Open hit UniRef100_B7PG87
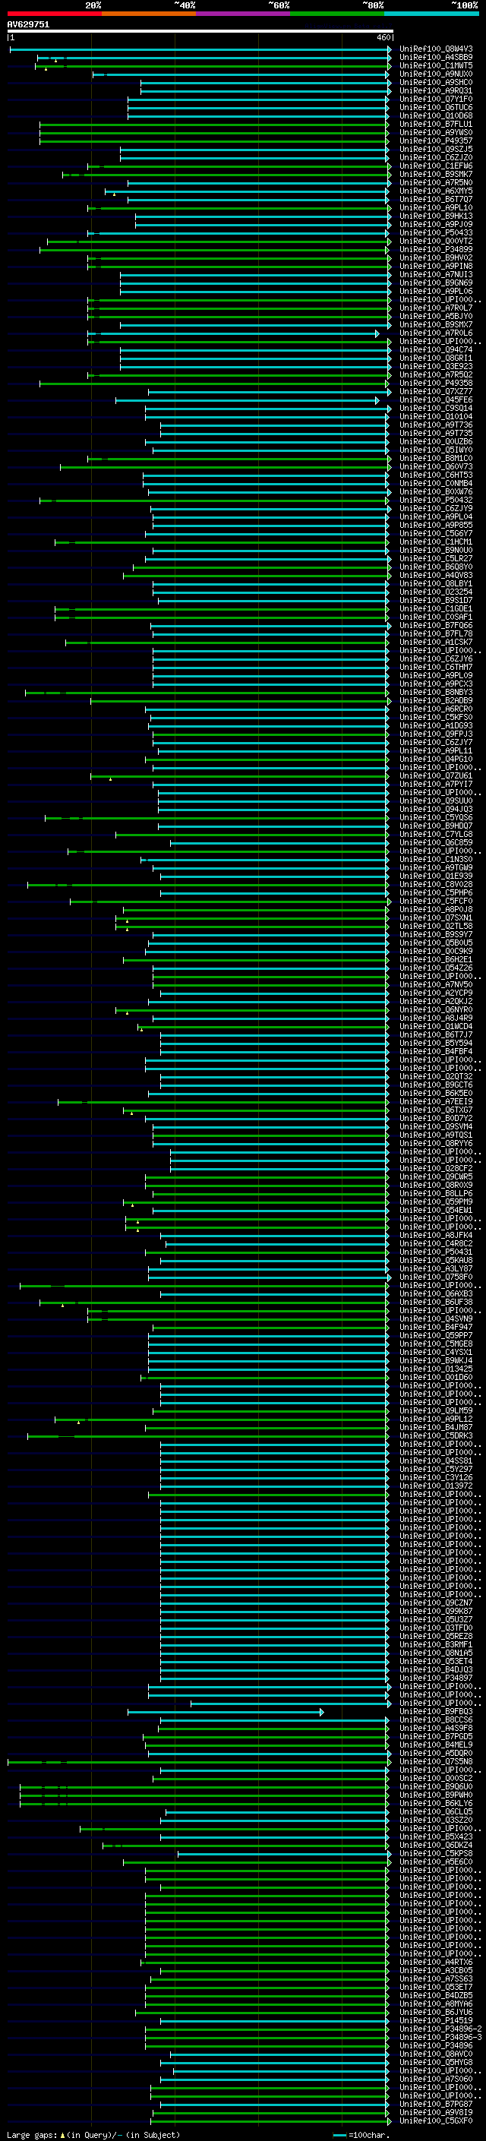The width and height of the screenshot is (486, 2141). point(435,2104)
